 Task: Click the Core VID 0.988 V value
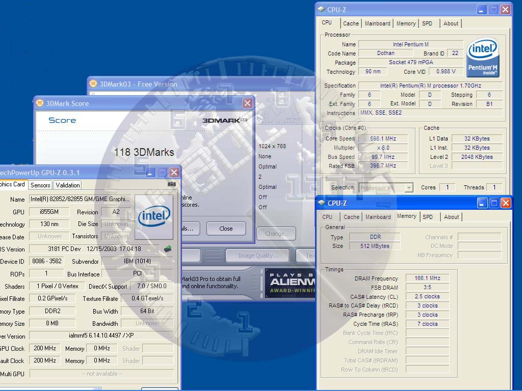446,71
